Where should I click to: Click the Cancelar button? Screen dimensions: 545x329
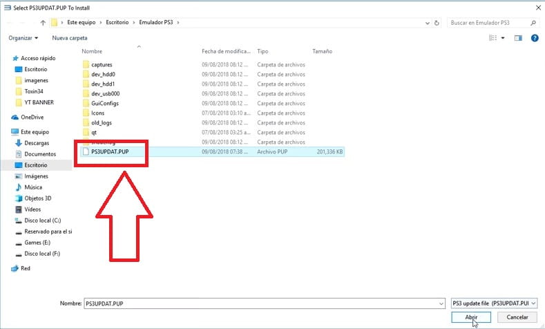[x=516, y=317]
